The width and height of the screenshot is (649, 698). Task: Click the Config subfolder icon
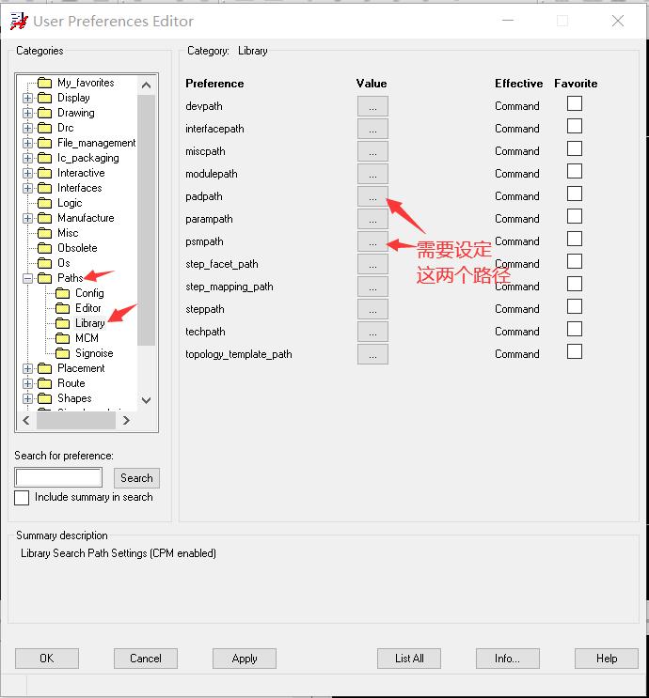point(62,293)
